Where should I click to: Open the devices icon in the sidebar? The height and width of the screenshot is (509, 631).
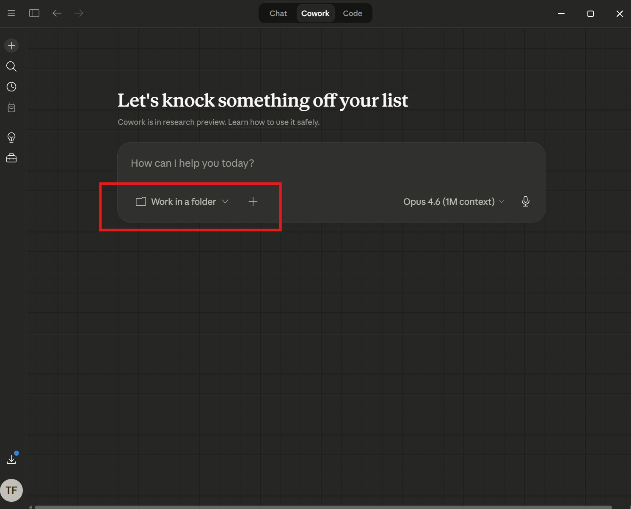pos(11,107)
